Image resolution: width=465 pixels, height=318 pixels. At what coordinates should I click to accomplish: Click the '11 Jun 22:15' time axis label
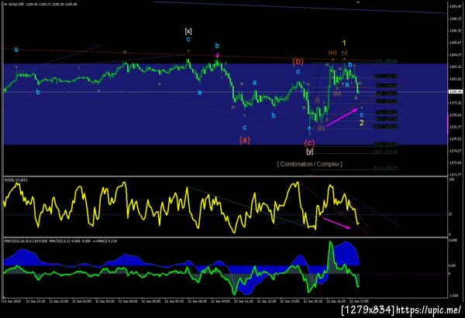(x=36, y=301)
